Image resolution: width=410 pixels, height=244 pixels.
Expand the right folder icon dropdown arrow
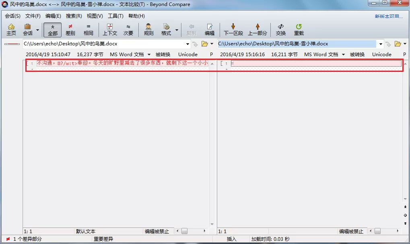(405, 44)
